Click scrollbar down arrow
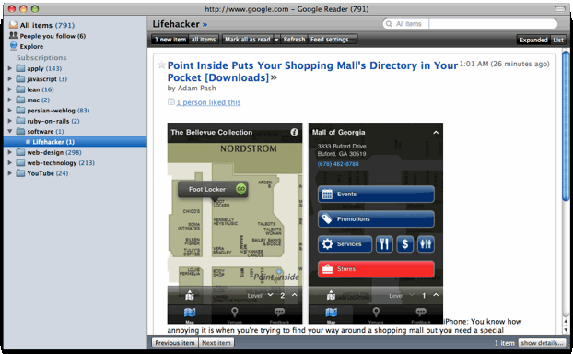 (x=566, y=329)
